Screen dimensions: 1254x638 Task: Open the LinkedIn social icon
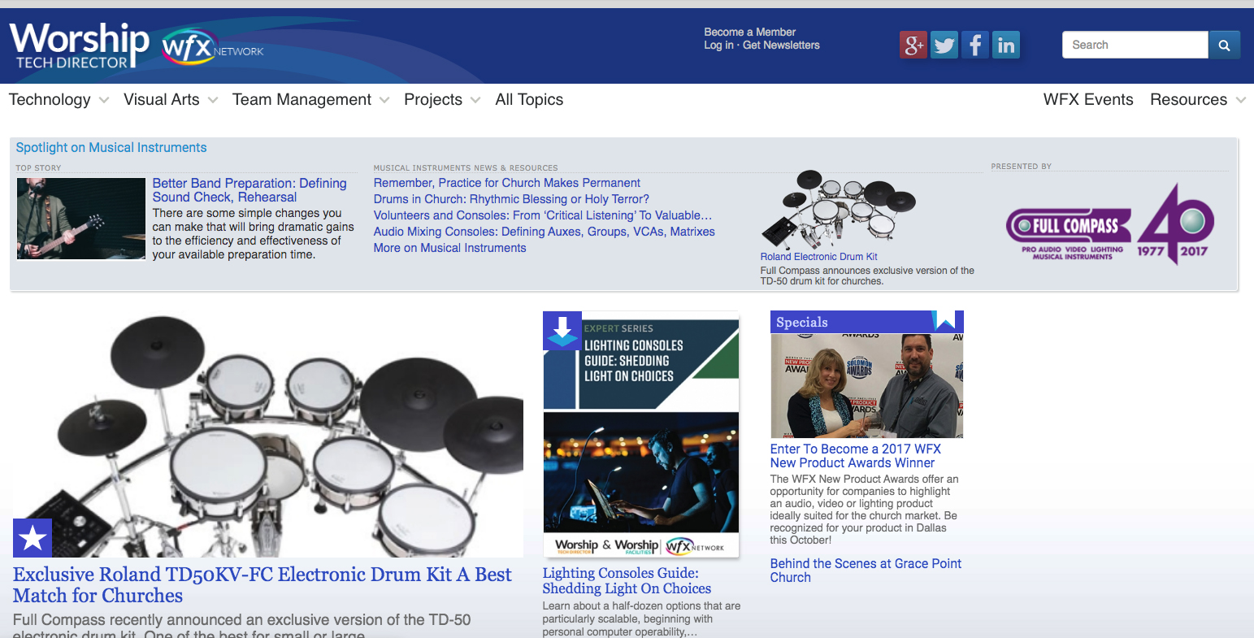(x=1005, y=45)
